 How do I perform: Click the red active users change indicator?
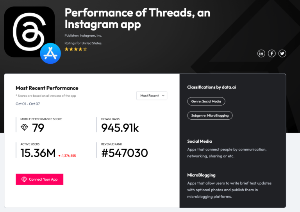[x=67, y=156]
